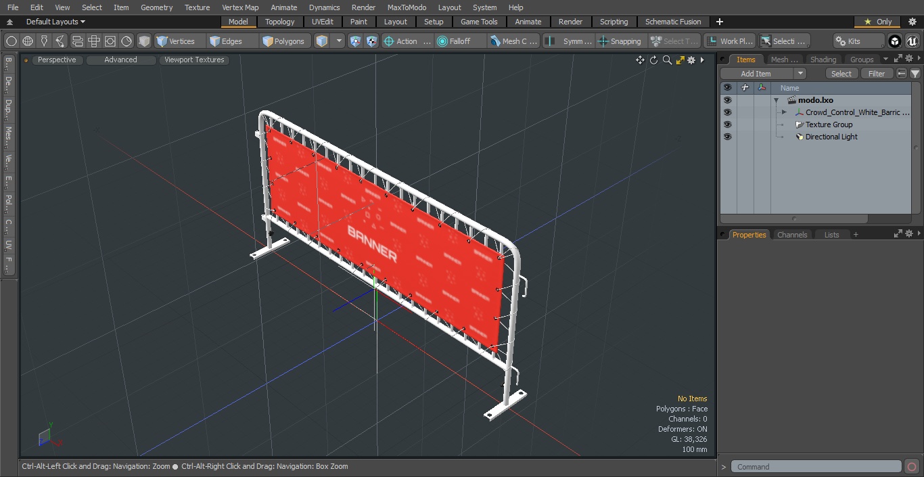Viewport: 924px width, 477px height.
Task: Click the record circle next to the Command field
Action: [x=912, y=467]
